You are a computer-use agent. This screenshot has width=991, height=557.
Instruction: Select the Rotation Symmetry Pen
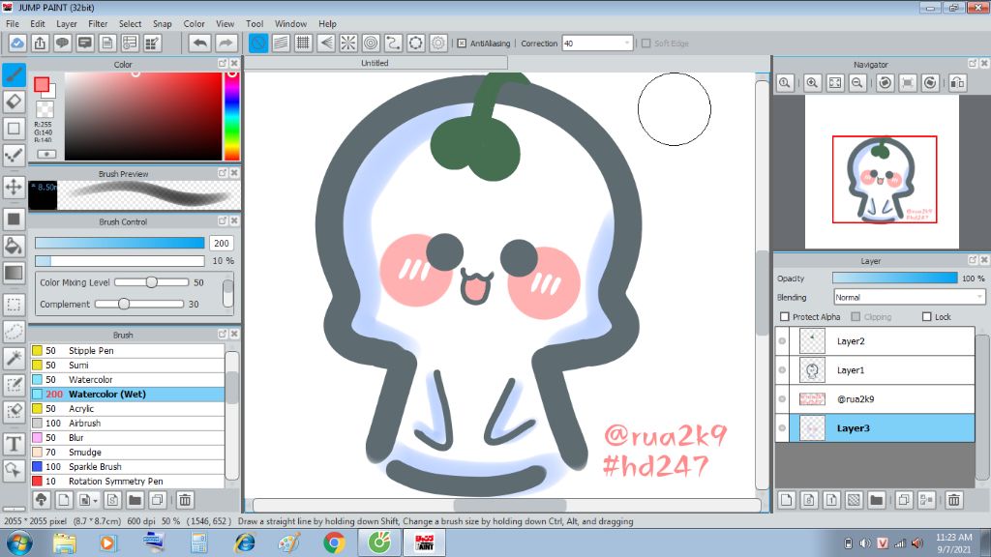127,482
